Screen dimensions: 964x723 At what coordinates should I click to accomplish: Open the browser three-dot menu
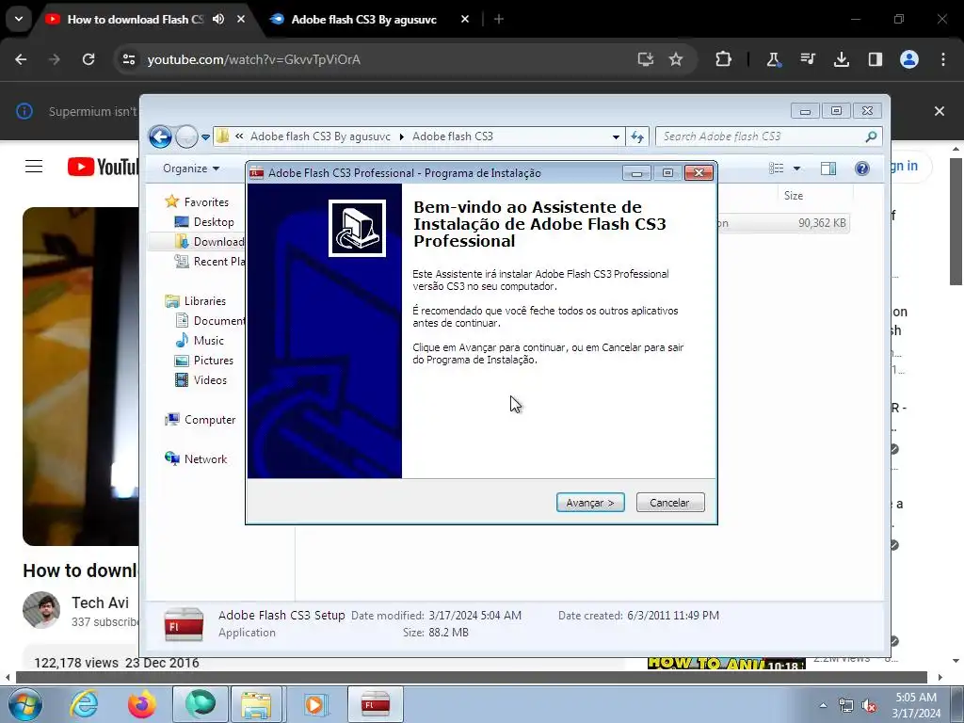pos(943,59)
